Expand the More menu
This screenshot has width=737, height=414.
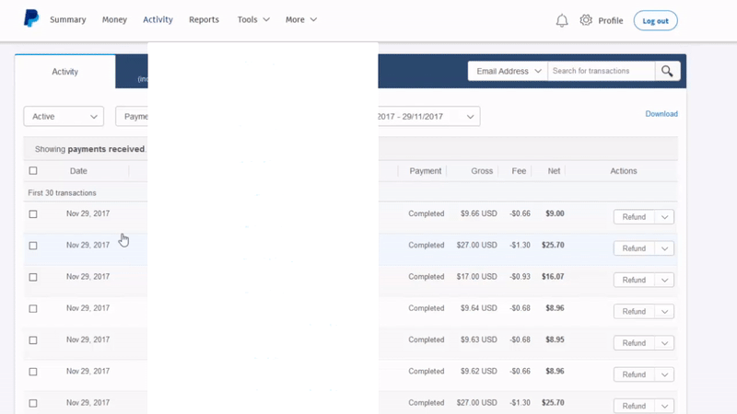pos(301,19)
